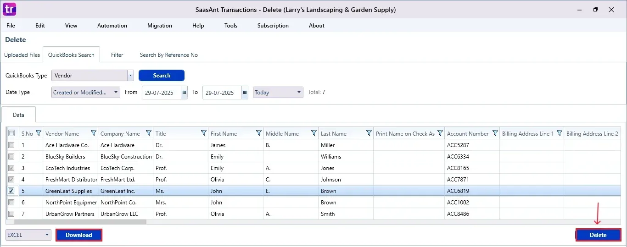Screen dimensions: 627x247
Task: Select the GreenLeaf Inc. company cell
Action: point(126,191)
